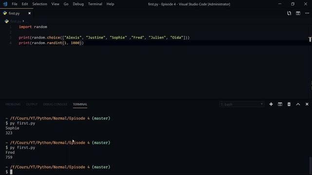Click the Fred output in terminal
The image size is (312, 175).
click(x=10, y=152)
